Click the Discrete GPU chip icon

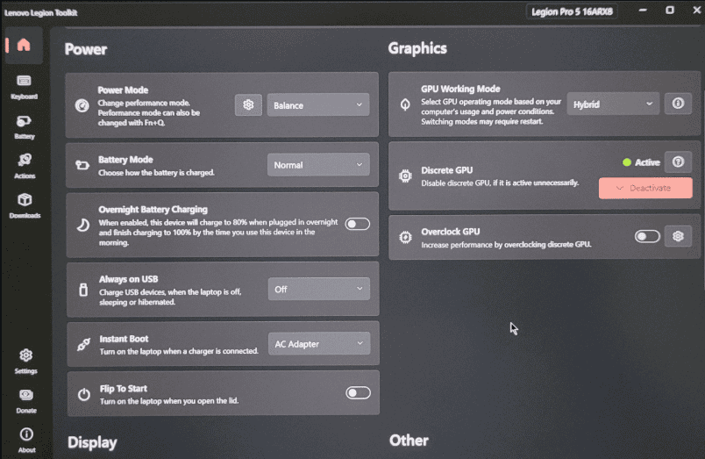pos(405,176)
